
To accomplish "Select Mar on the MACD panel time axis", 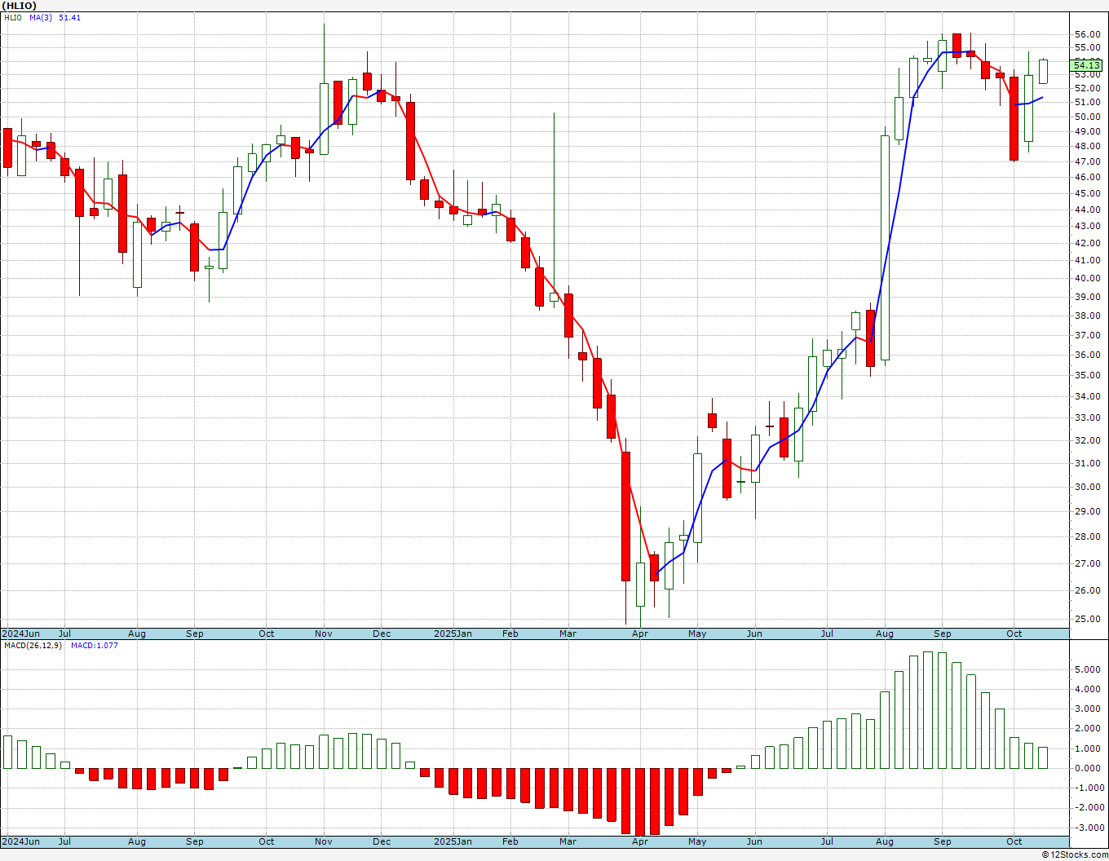I will (x=568, y=841).
